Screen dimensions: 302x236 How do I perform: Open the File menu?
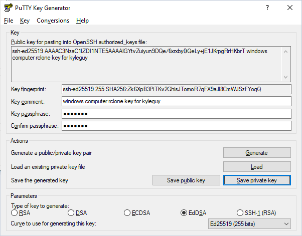(x=9, y=21)
